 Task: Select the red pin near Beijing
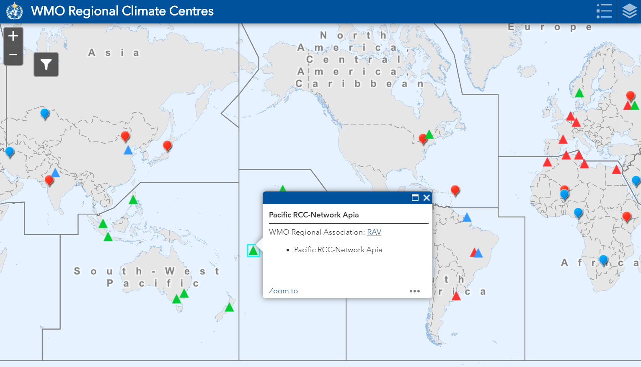[125, 137]
